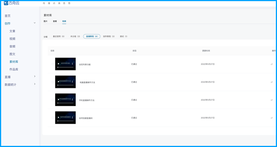Play the 如何创建直播间 video
Viewport: 277px width, 147px height.
point(58,117)
